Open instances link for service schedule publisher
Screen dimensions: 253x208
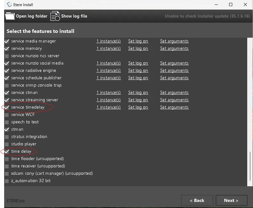click(x=108, y=78)
